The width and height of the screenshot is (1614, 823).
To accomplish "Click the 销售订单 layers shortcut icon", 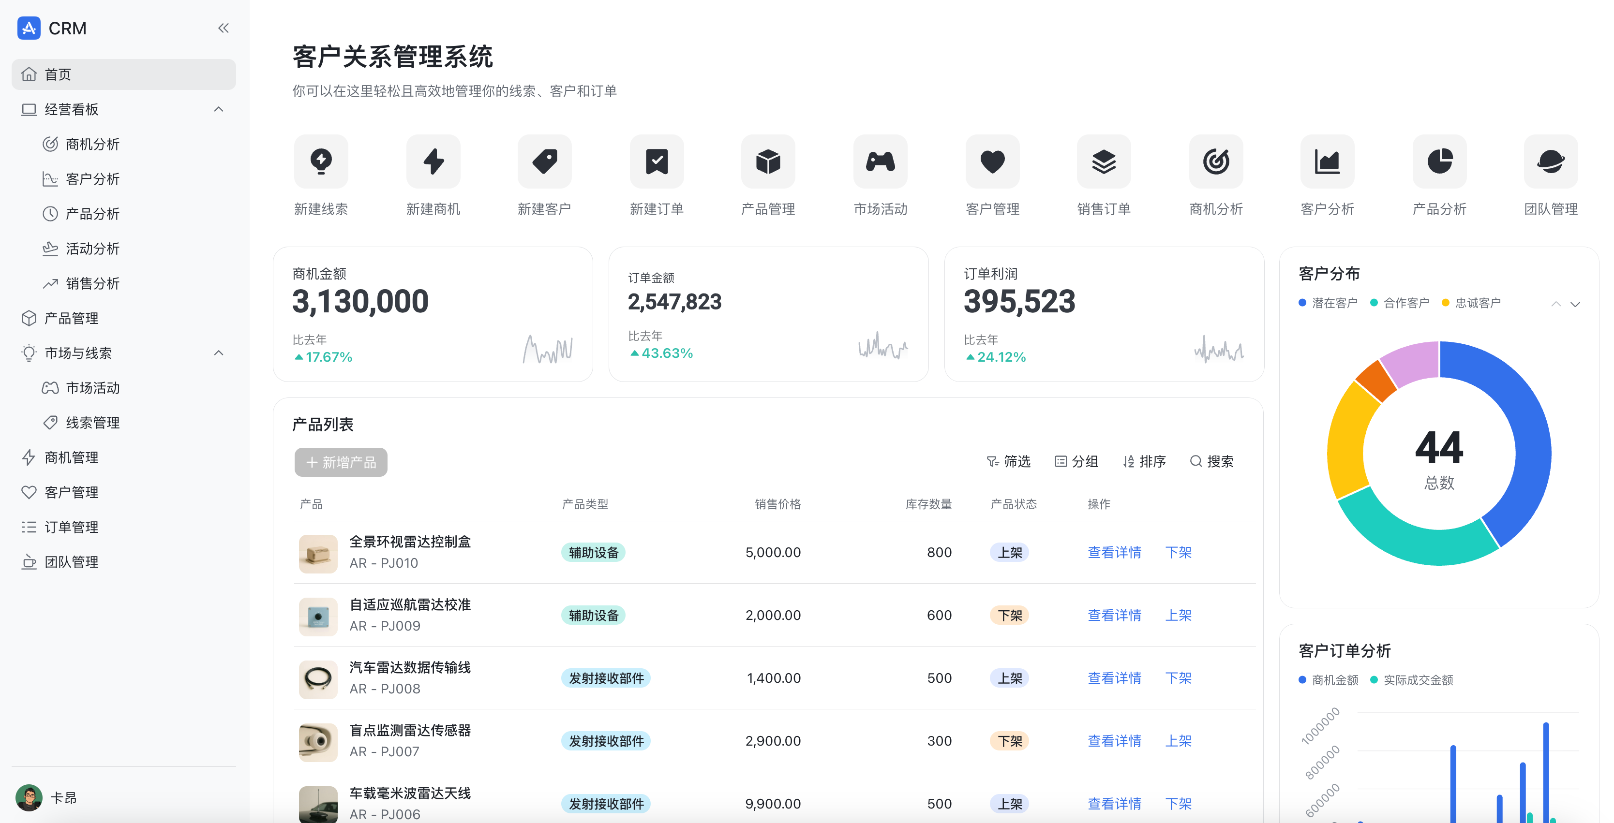I will pyautogui.click(x=1104, y=162).
